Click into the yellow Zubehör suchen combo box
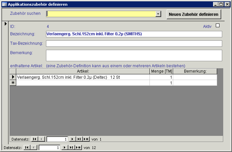 tap(101, 14)
